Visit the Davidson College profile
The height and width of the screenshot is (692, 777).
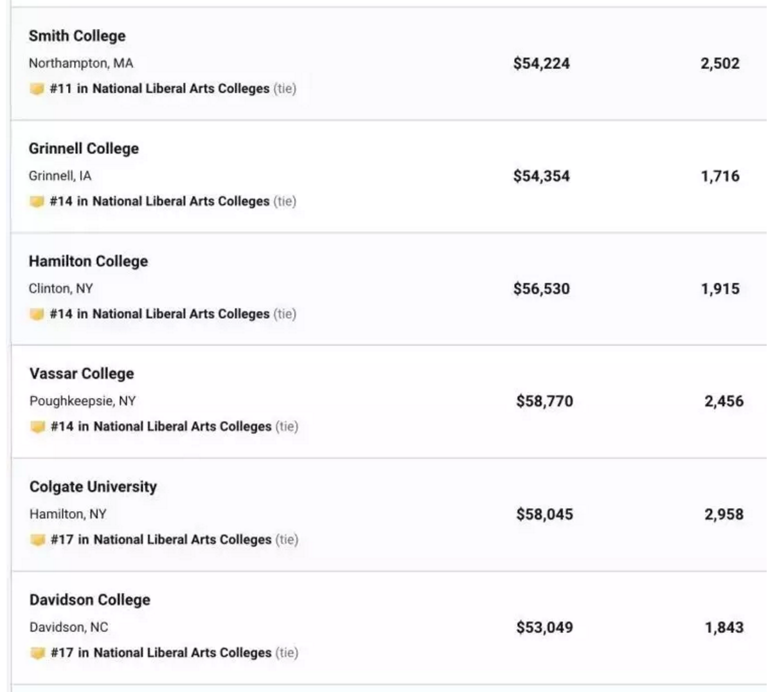coord(90,600)
